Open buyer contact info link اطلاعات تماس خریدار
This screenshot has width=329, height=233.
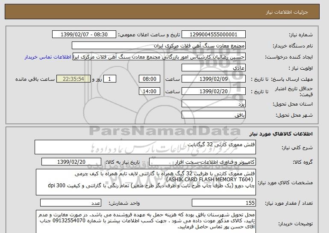(x=48, y=57)
